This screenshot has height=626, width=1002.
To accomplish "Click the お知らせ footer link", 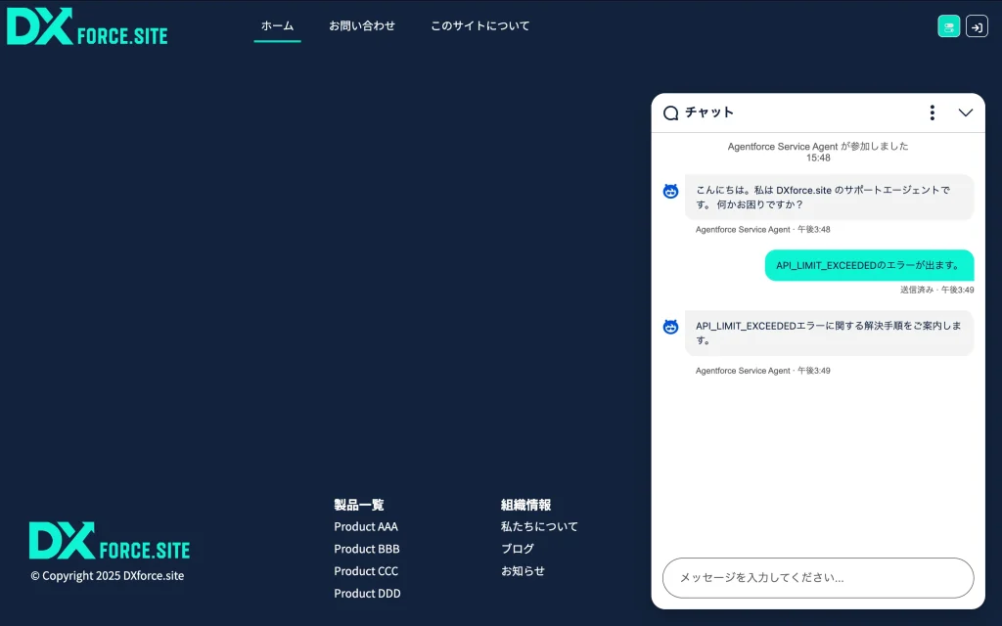I will pyautogui.click(x=523, y=571).
